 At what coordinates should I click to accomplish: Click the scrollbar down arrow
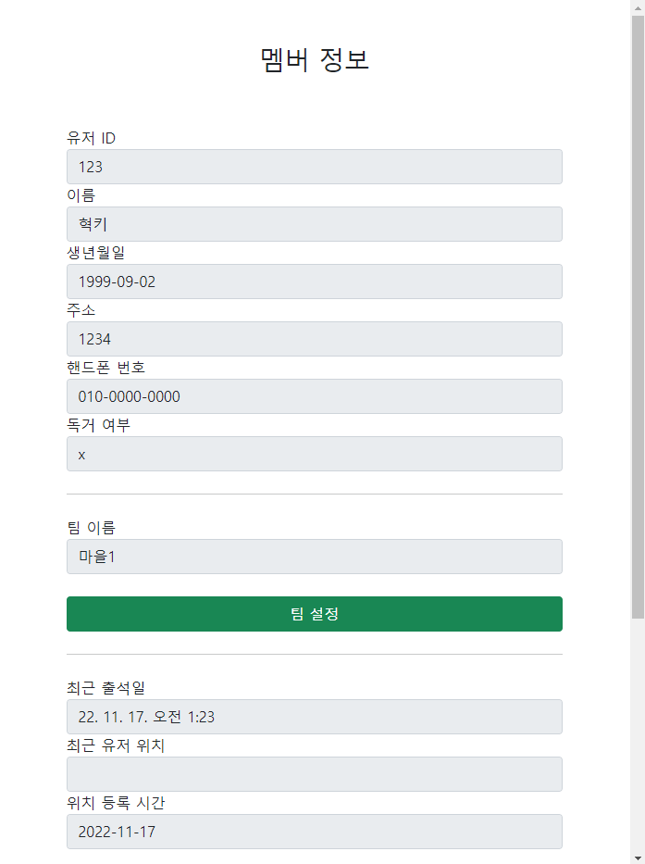(x=639, y=858)
